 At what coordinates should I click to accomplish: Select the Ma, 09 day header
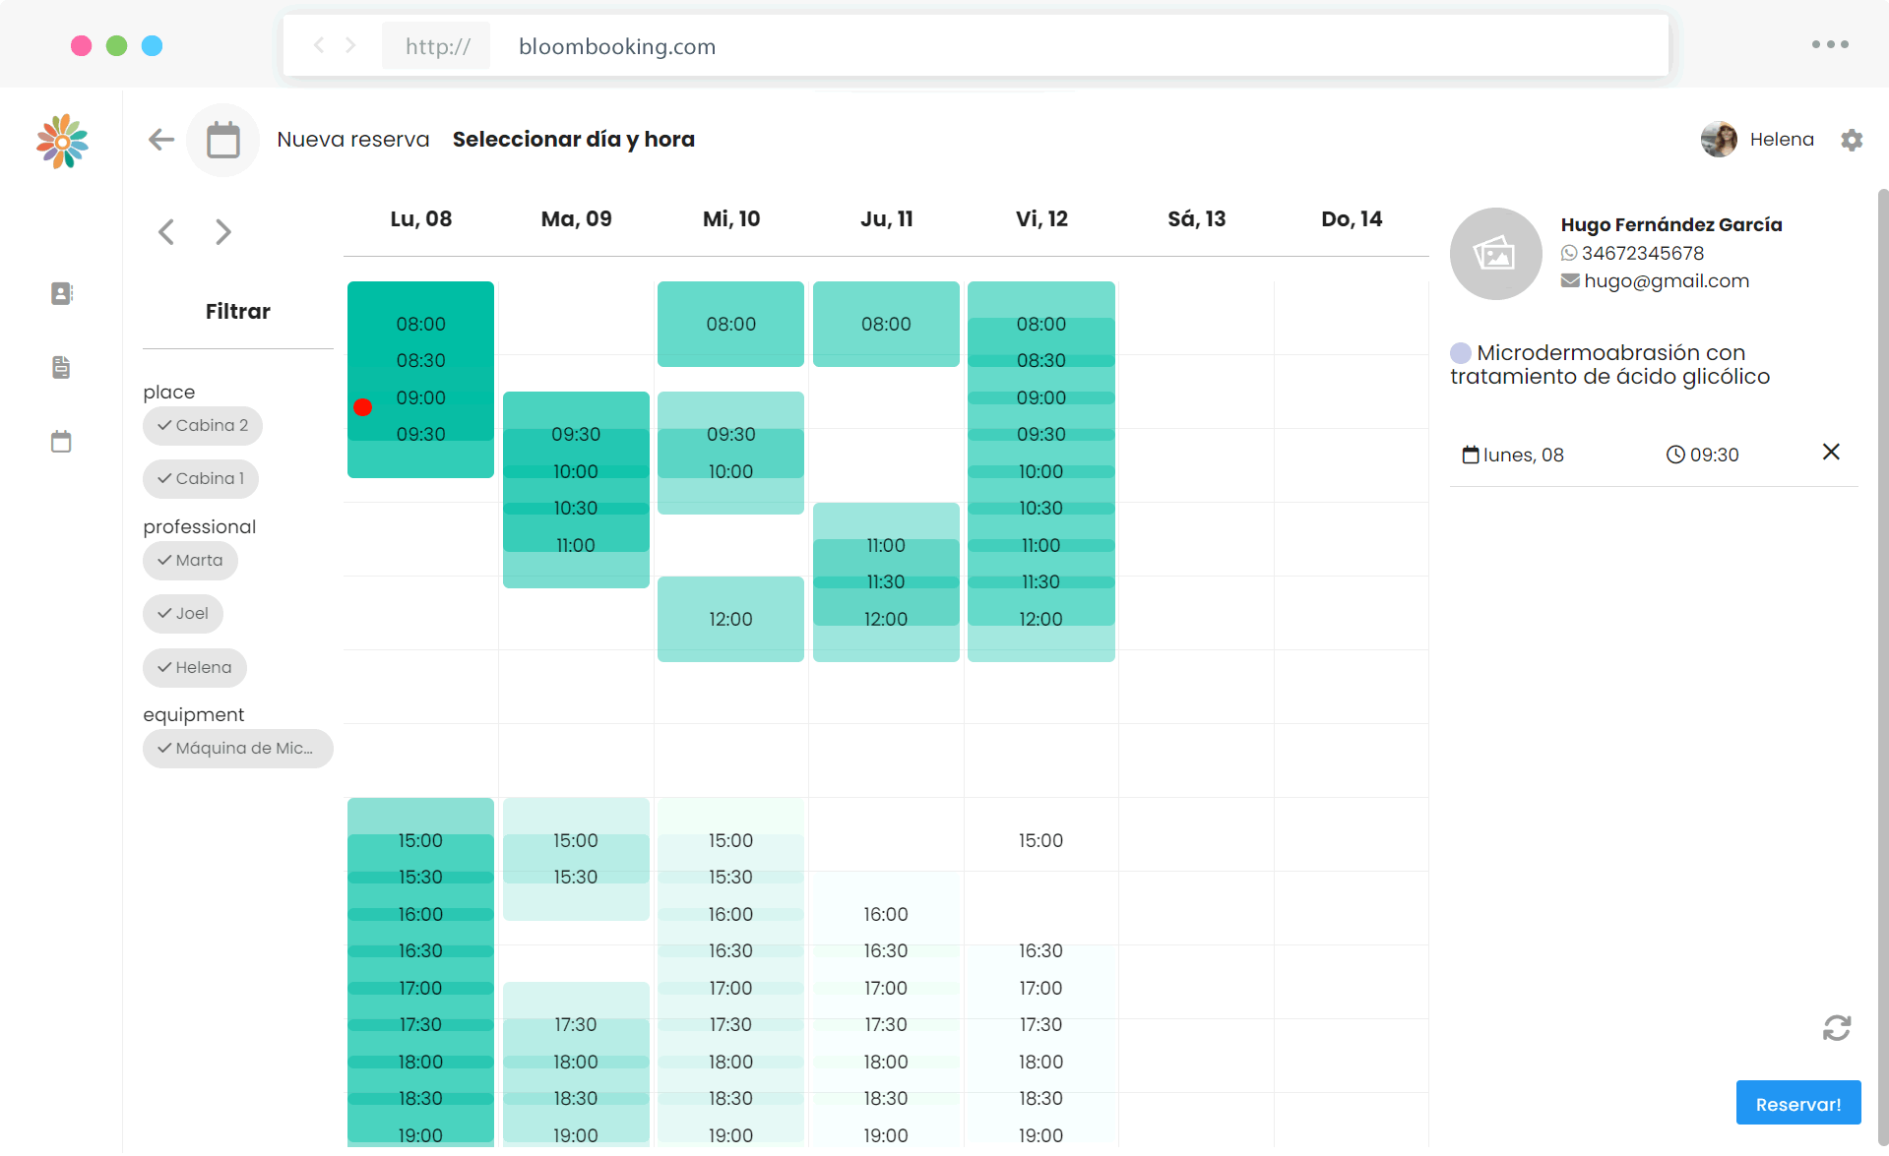[577, 218]
